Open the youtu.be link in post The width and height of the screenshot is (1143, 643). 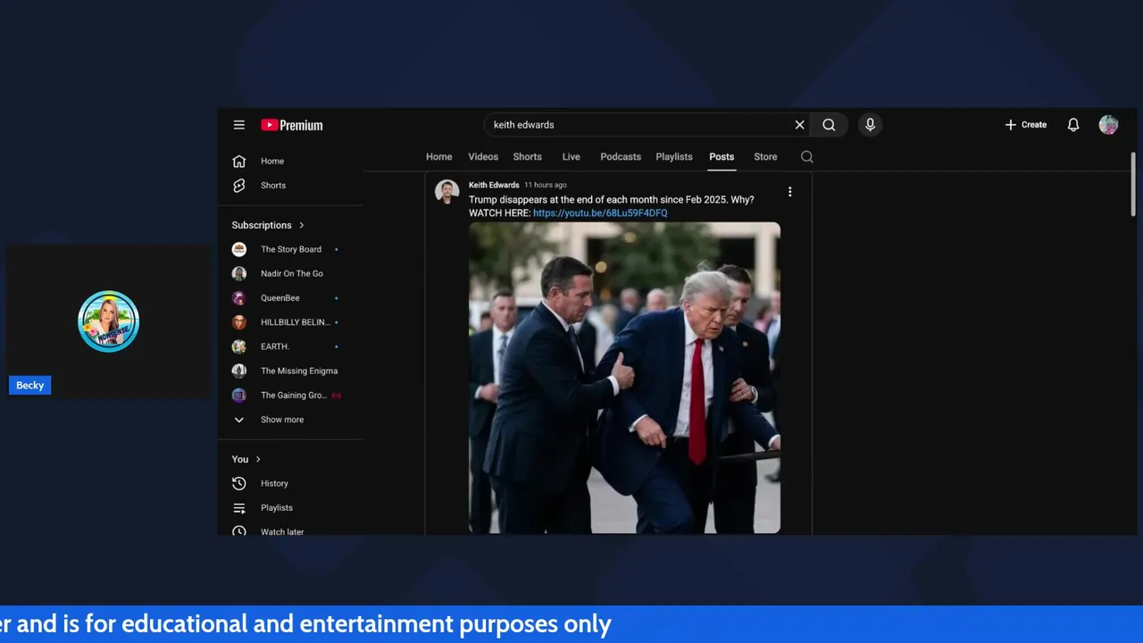pos(600,213)
